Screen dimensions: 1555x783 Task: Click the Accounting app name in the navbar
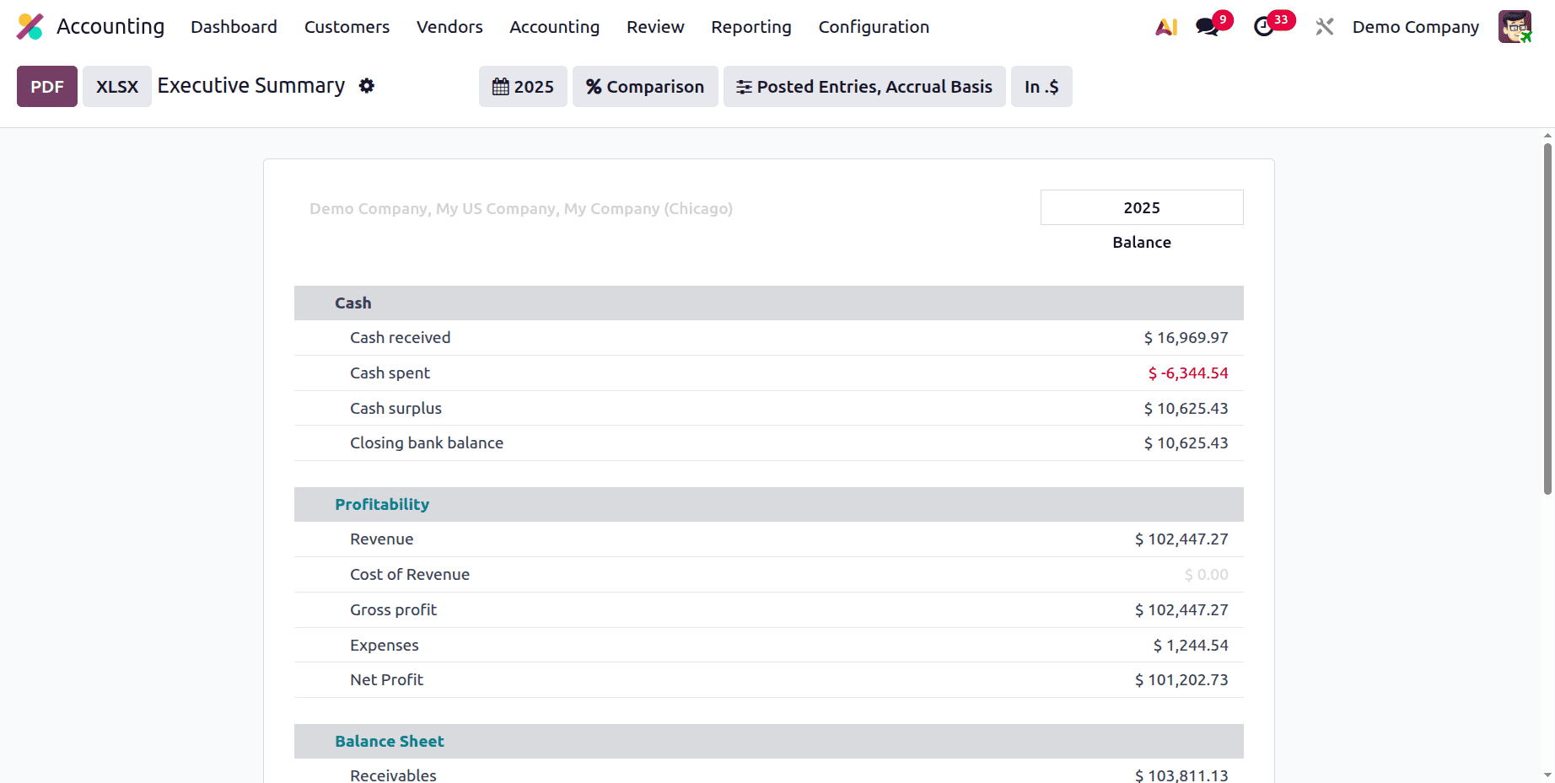click(x=110, y=27)
